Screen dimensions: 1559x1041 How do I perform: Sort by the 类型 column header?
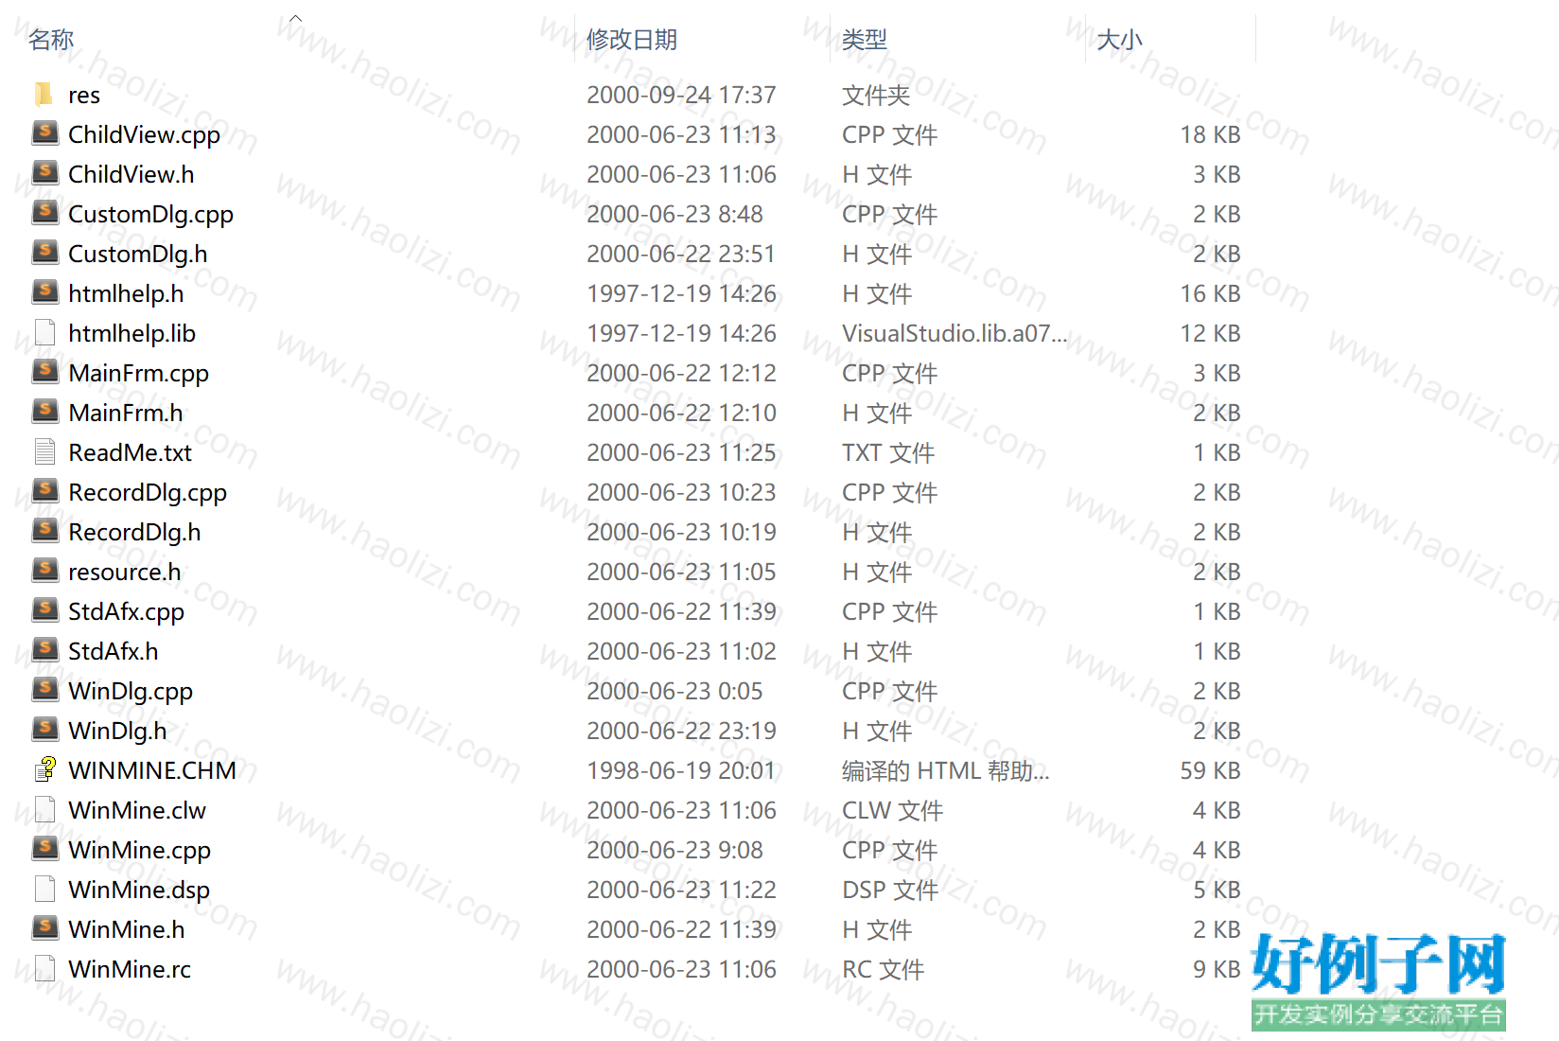(x=865, y=40)
